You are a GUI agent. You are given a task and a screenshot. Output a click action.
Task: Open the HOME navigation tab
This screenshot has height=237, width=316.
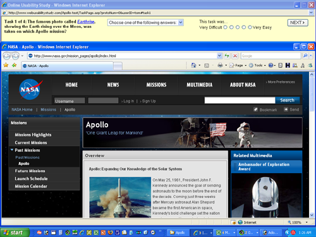click(71, 85)
